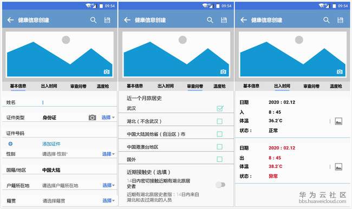Uncheck 武汉 travel history checkbox

[220, 108]
